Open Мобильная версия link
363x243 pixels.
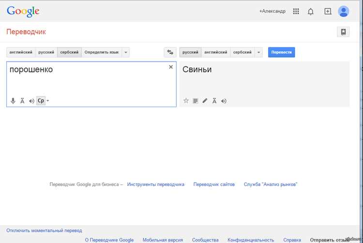163,240
